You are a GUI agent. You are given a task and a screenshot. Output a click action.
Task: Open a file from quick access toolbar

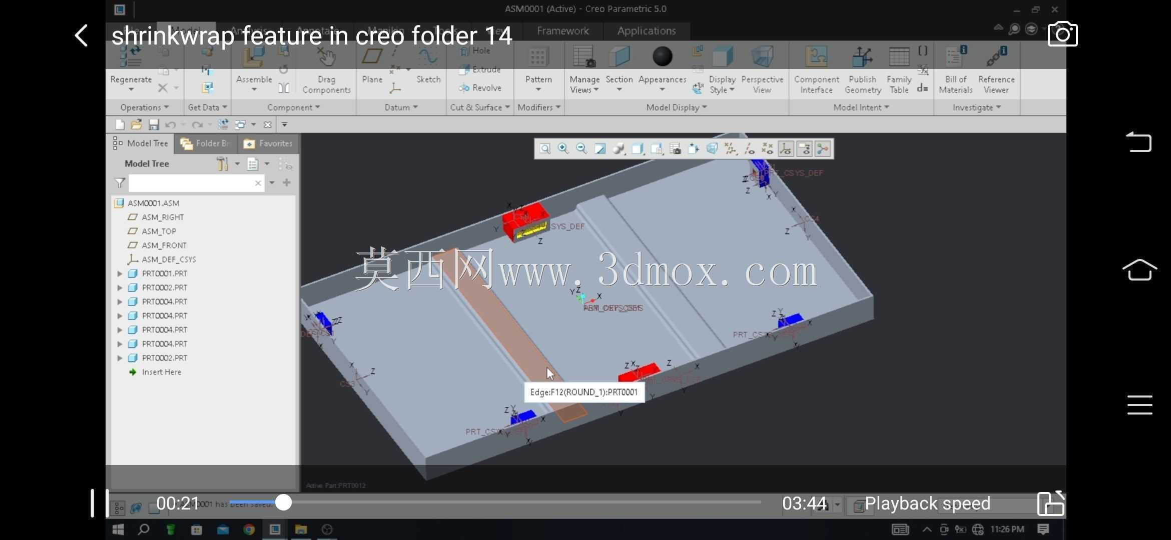(136, 124)
